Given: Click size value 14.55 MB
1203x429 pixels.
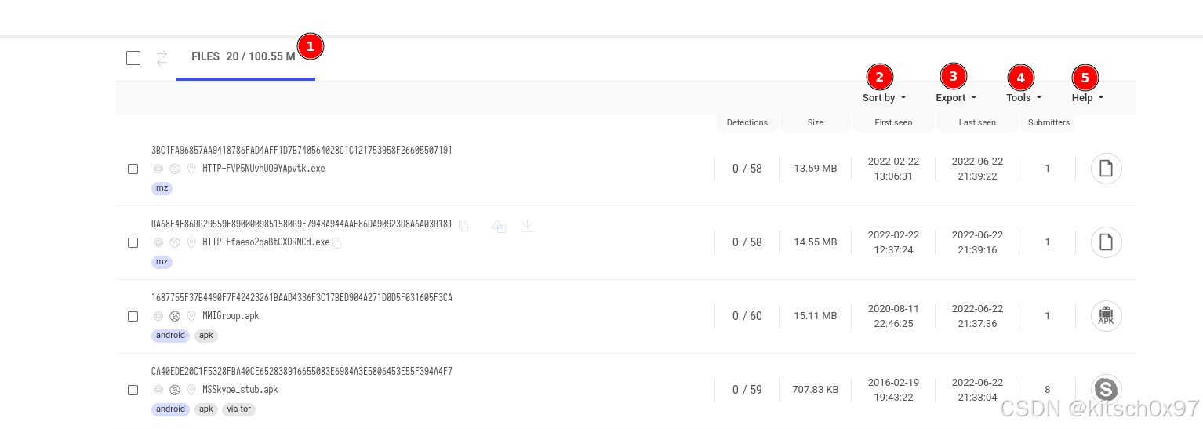Looking at the screenshot, I should [x=816, y=242].
